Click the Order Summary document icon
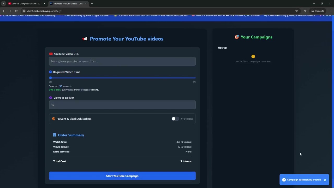The height and width of the screenshot is (188, 334). (54, 135)
